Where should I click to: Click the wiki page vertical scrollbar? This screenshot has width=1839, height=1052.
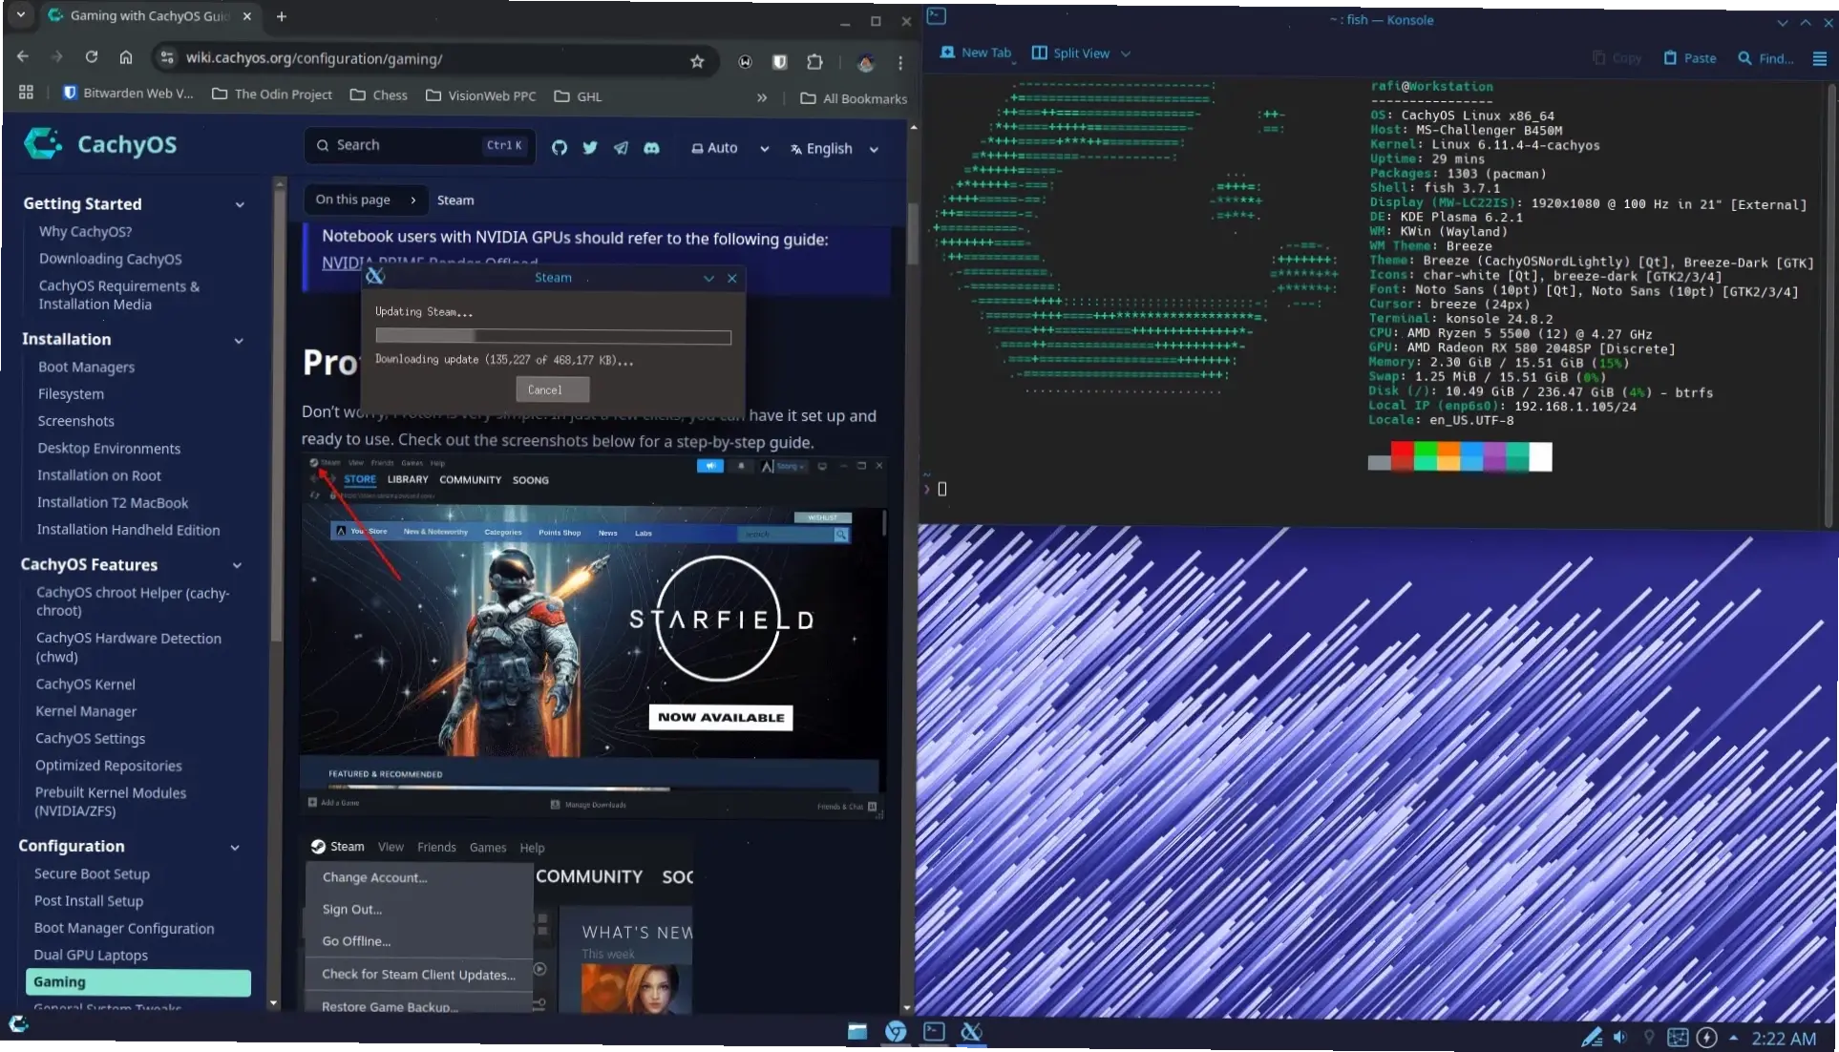coord(913,234)
